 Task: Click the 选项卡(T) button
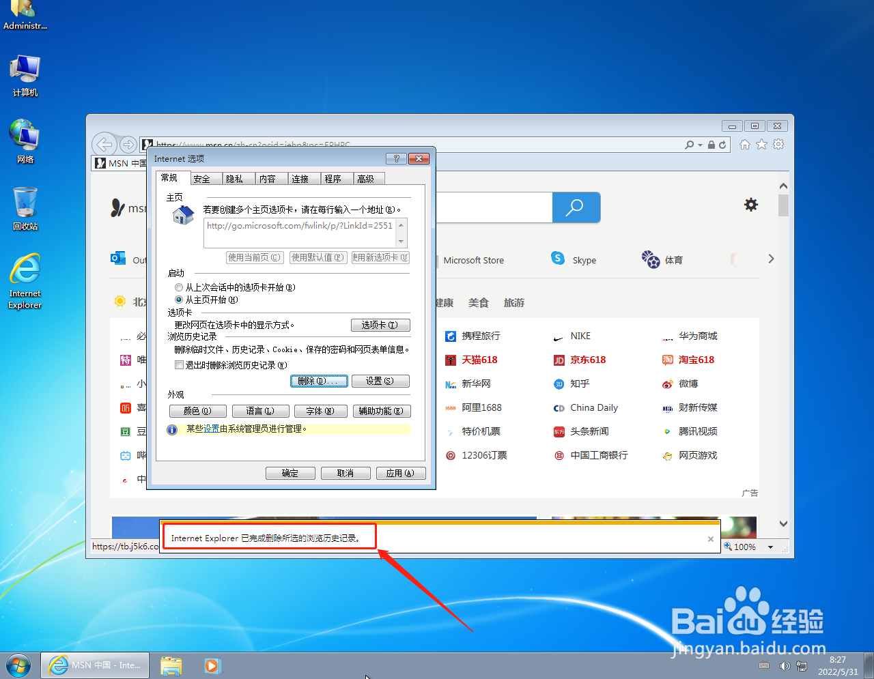tap(380, 325)
